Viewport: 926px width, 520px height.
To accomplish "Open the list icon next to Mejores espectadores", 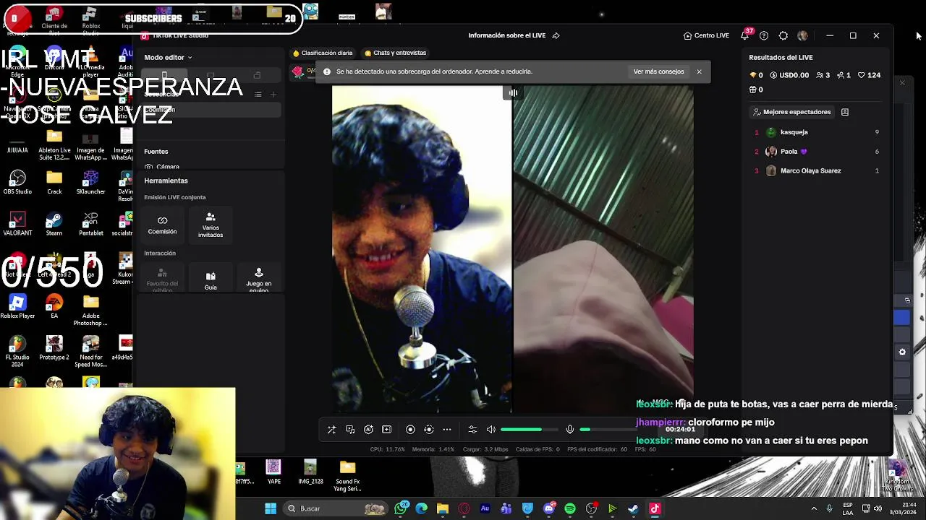I will [844, 112].
